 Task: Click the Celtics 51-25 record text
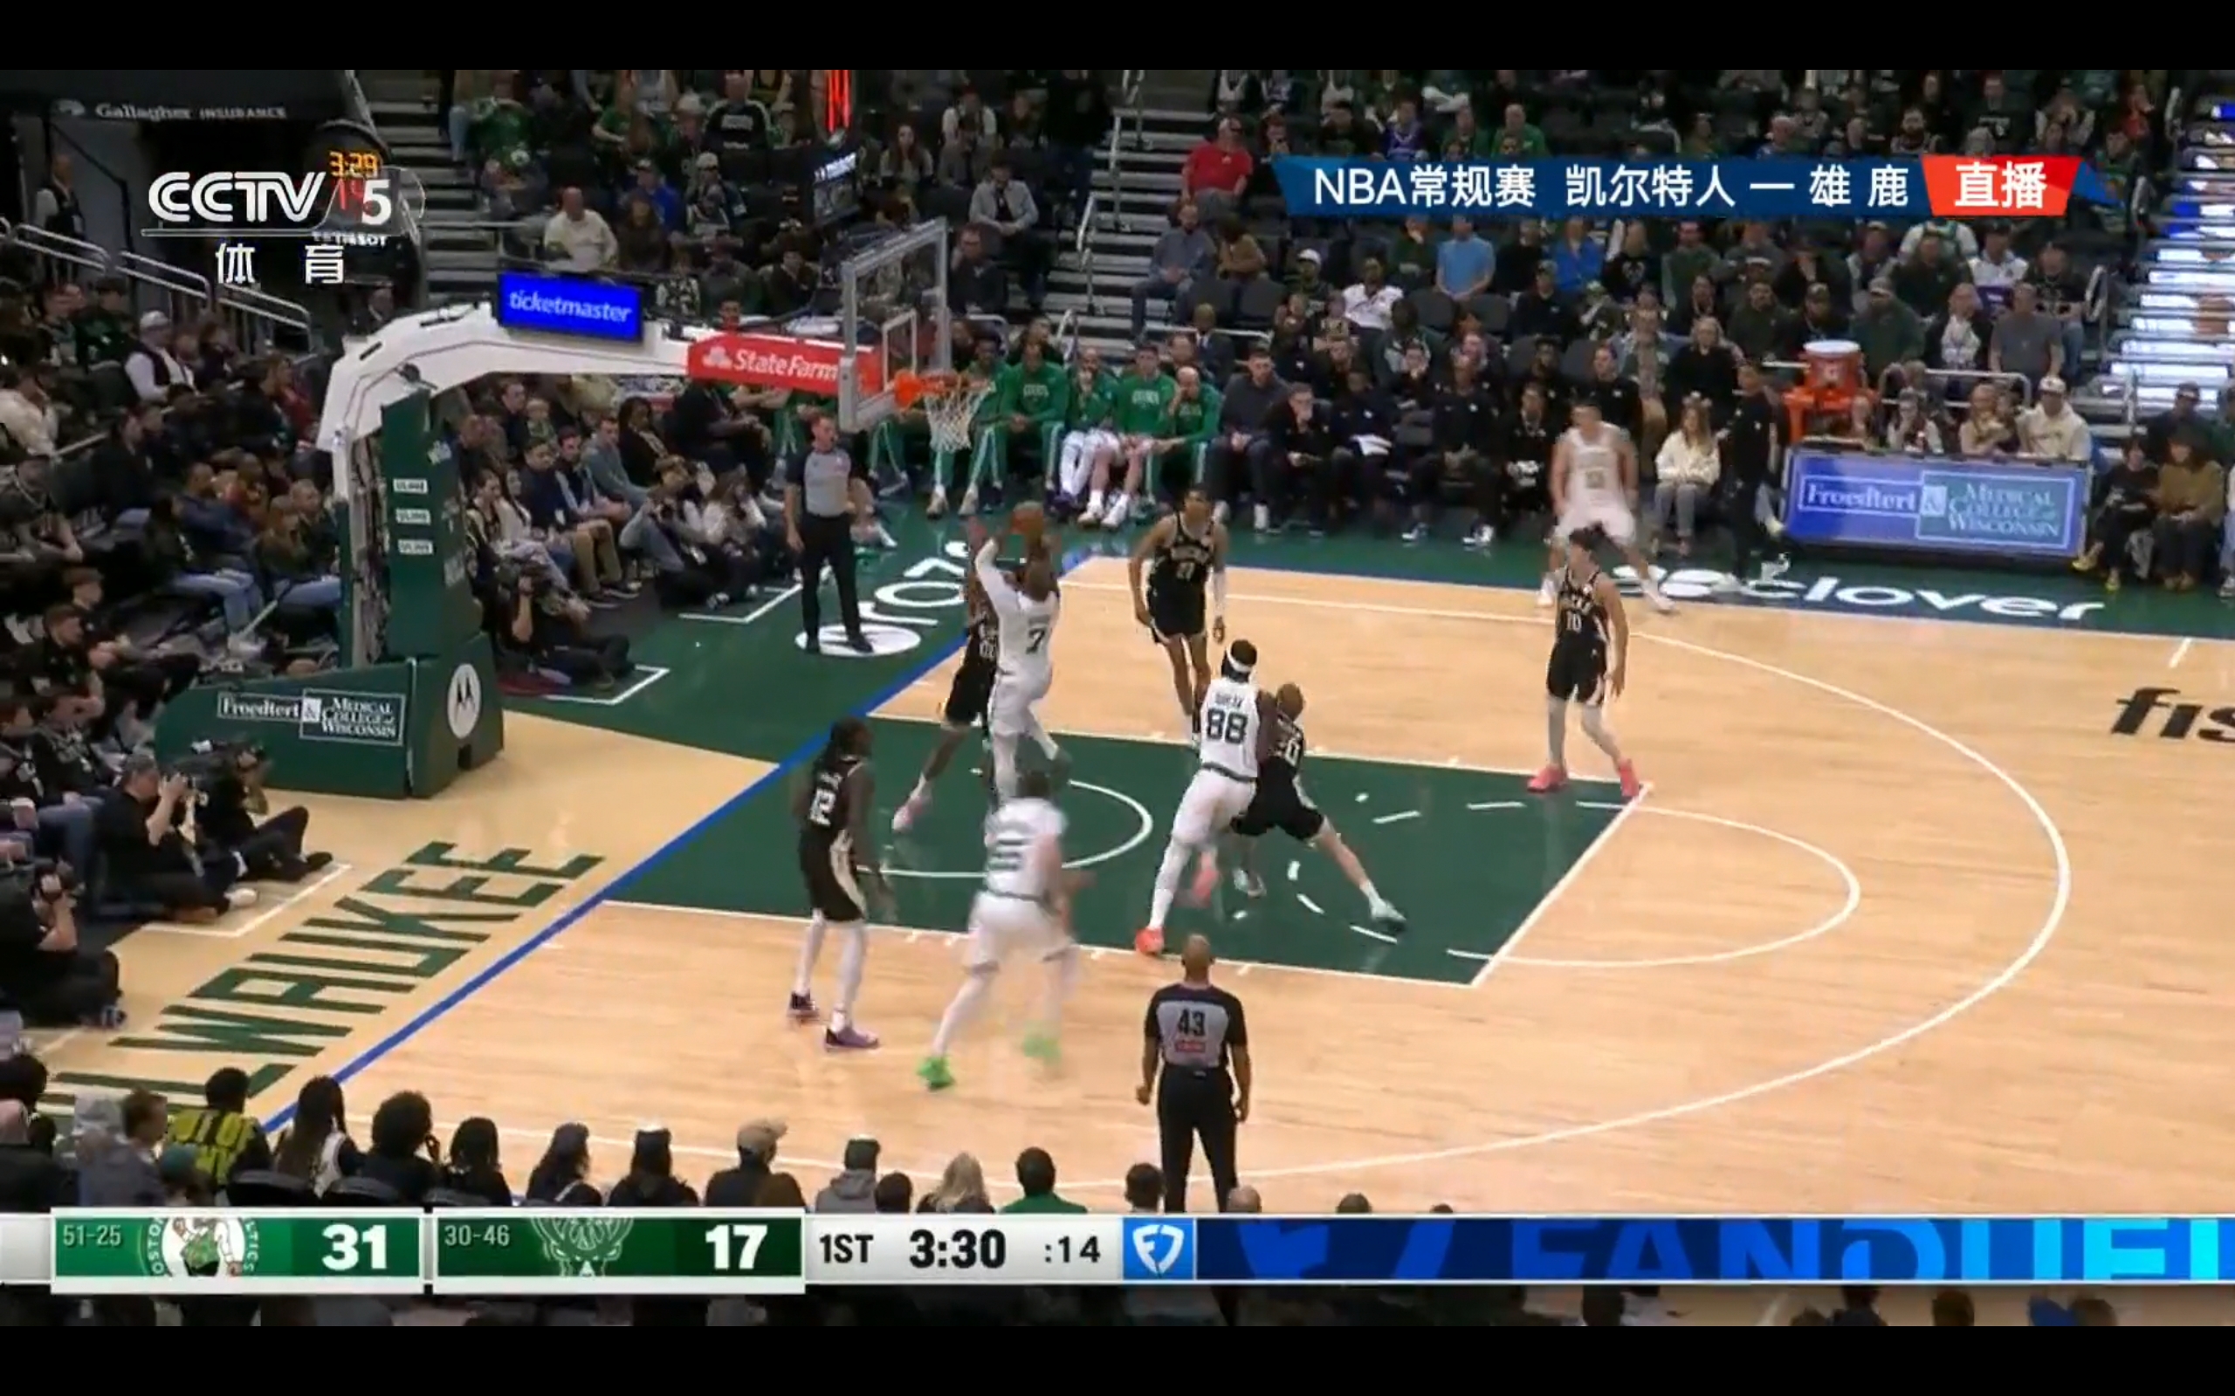coord(92,1235)
